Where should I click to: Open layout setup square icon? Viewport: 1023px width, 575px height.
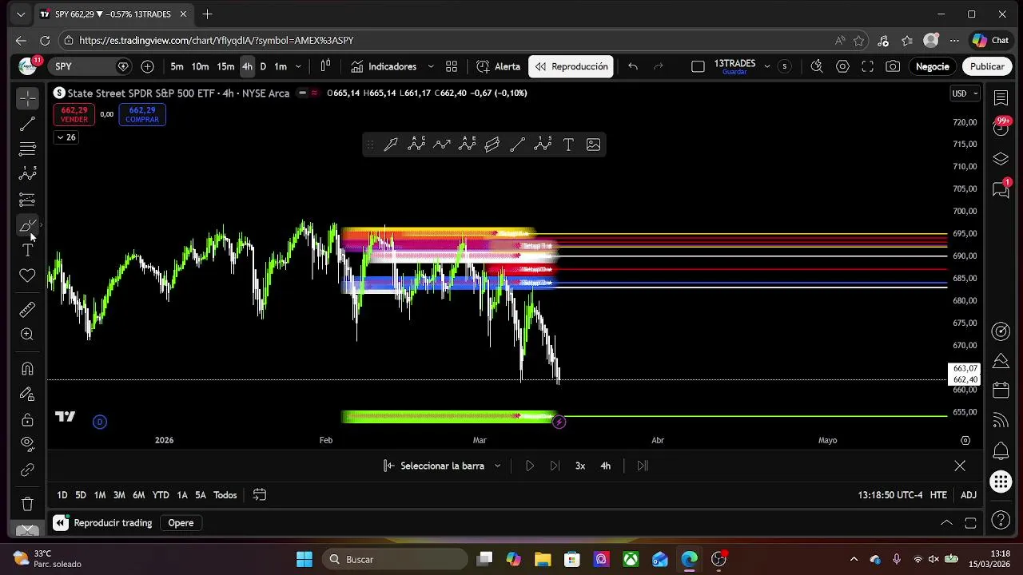698,66
